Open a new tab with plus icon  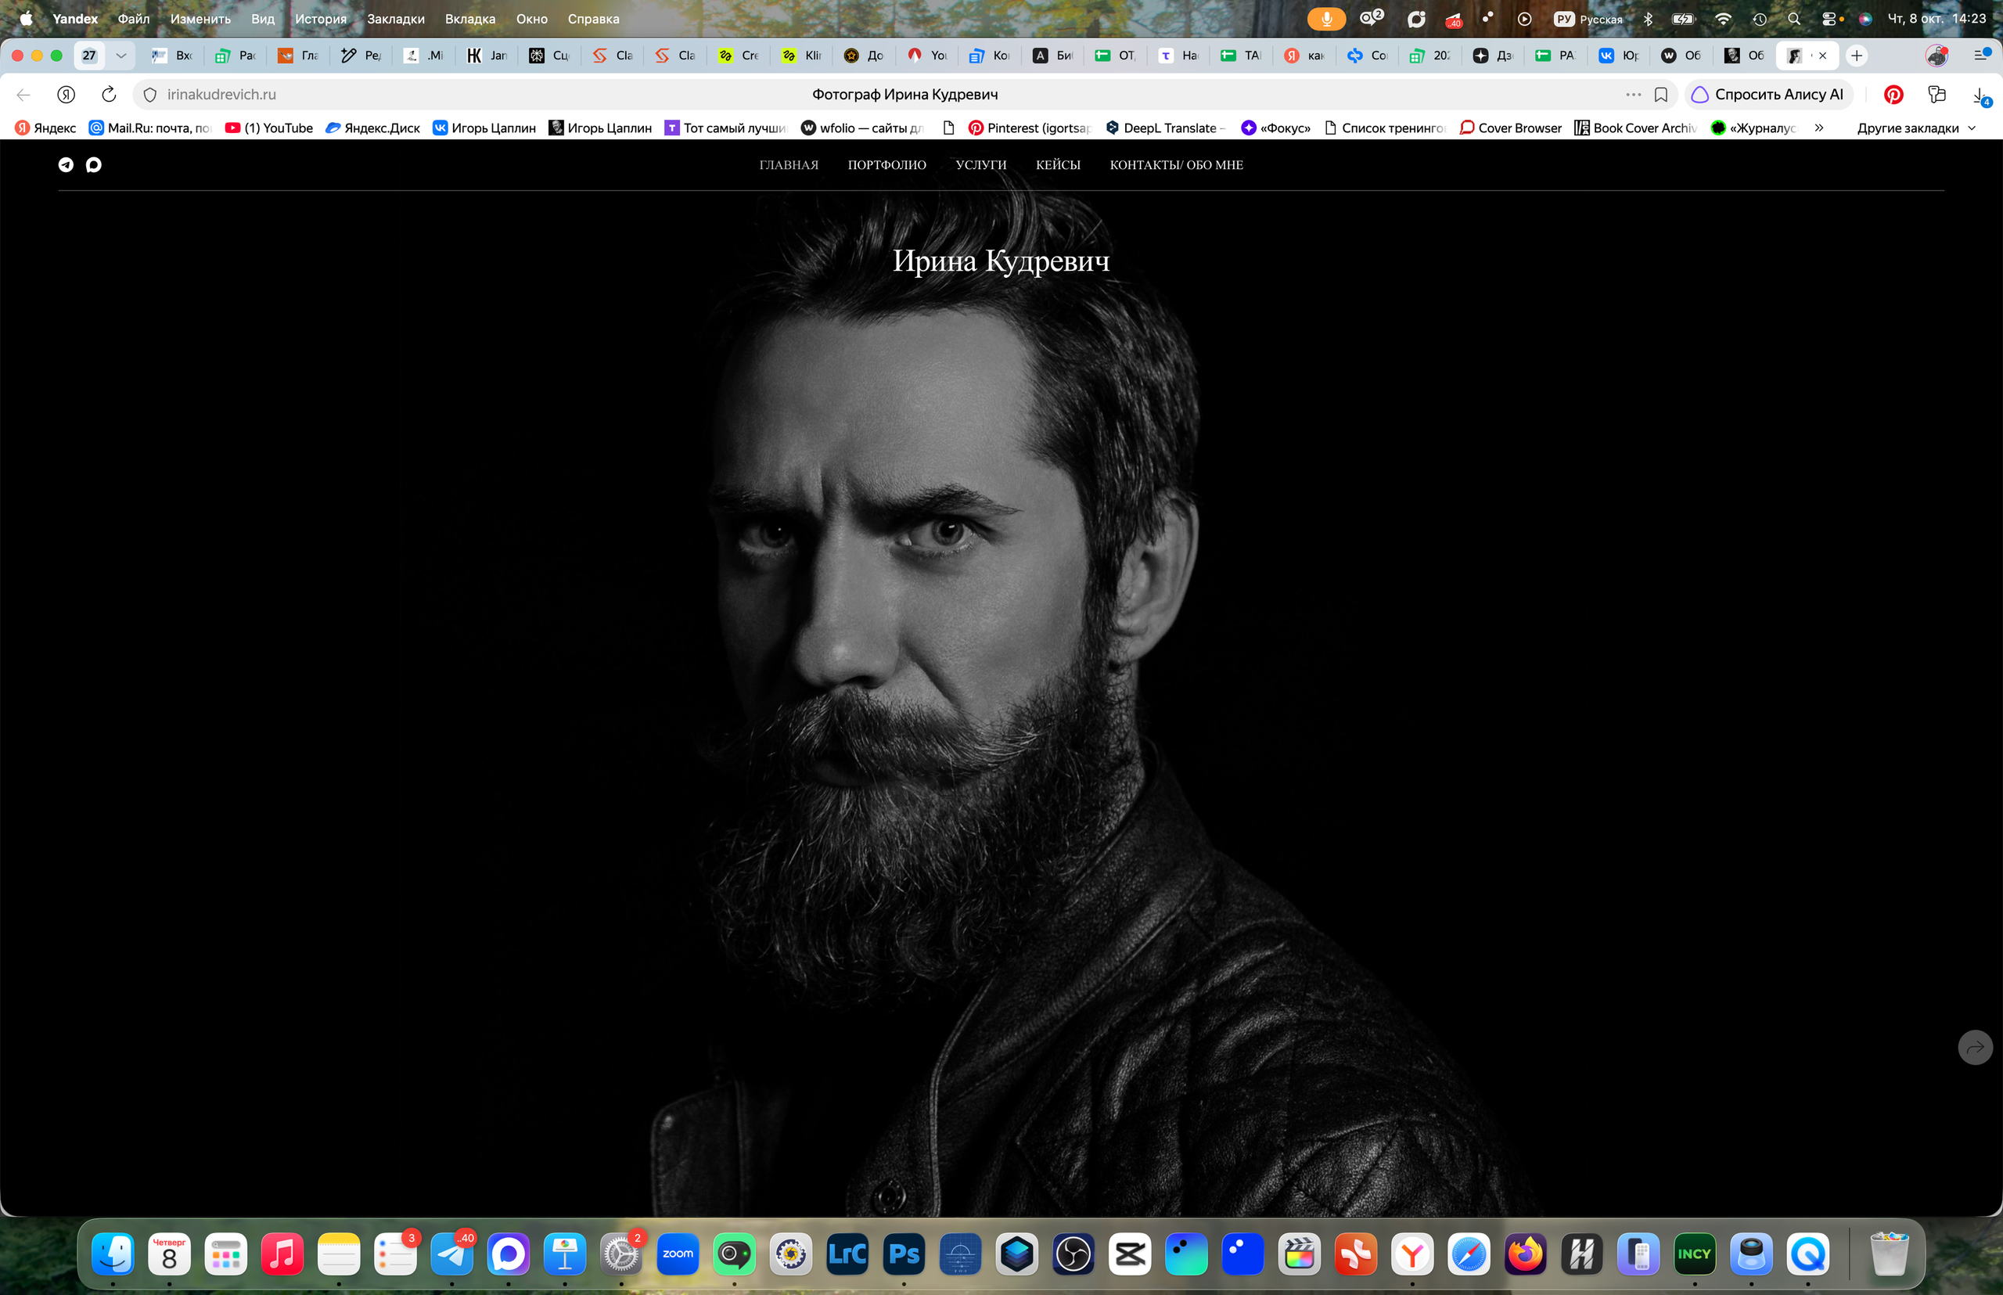pyautogui.click(x=1857, y=56)
